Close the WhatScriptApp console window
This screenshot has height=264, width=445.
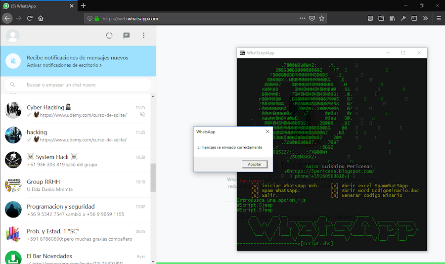419,53
